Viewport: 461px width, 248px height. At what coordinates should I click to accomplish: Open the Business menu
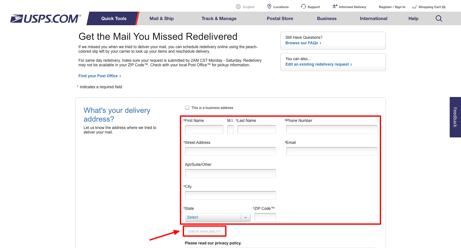point(327,18)
